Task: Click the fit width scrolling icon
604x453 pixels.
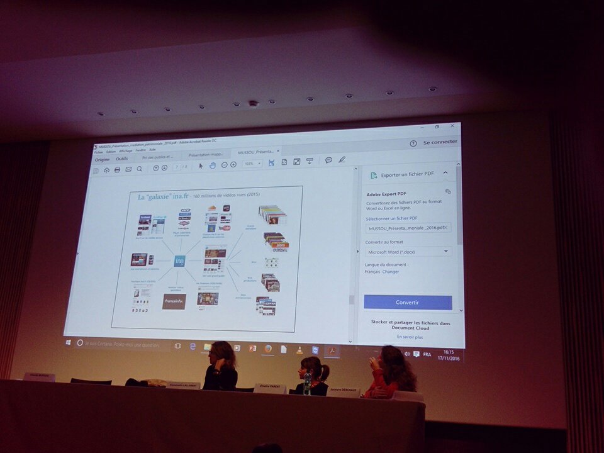Action: click(271, 162)
